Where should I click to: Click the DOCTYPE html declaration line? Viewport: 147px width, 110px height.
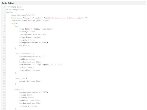pyautogui.click(x=14, y=7)
